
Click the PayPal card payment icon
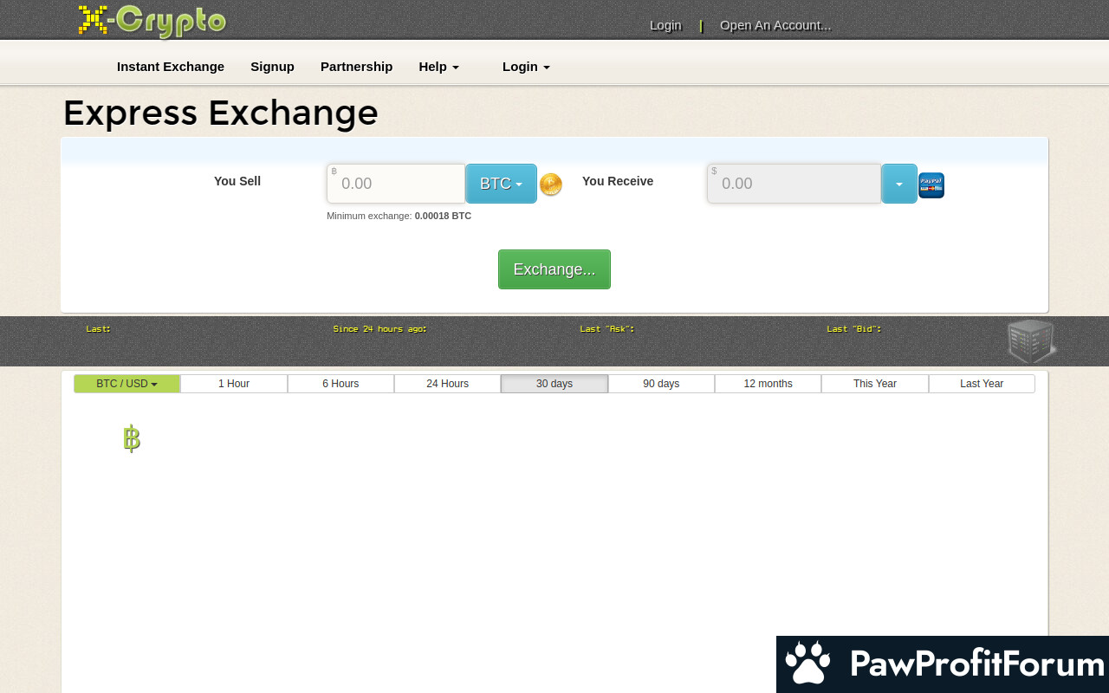point(931,185)
